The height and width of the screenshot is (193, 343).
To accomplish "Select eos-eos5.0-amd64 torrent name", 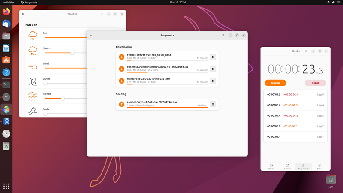I will point(157,67).
